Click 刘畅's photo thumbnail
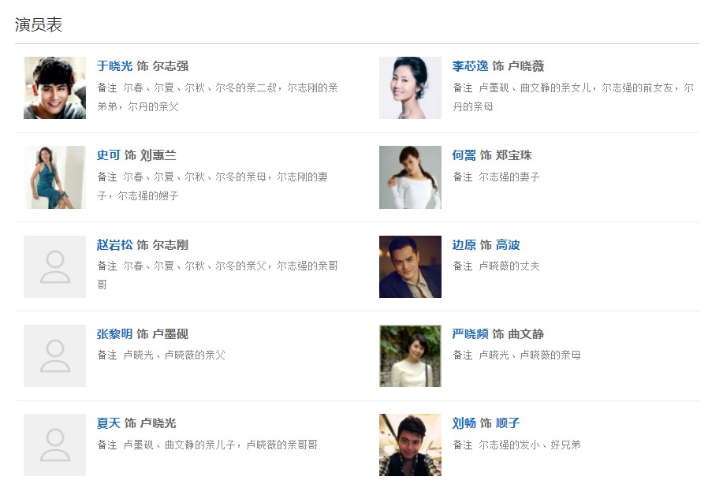This screenshot has height=484, width=708. [410, 445]
